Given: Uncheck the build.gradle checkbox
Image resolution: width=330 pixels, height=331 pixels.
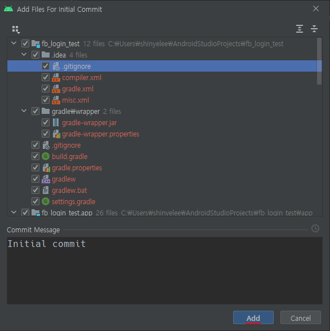Looking at the screenshot, I should 35,156.
